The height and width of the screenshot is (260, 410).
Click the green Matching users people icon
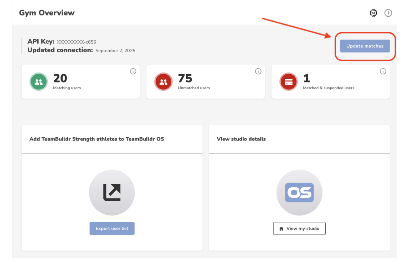[39, 82]
